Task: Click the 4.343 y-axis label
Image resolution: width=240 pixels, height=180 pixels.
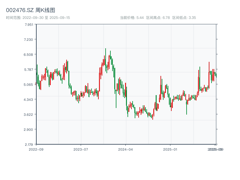Action: 29,100
